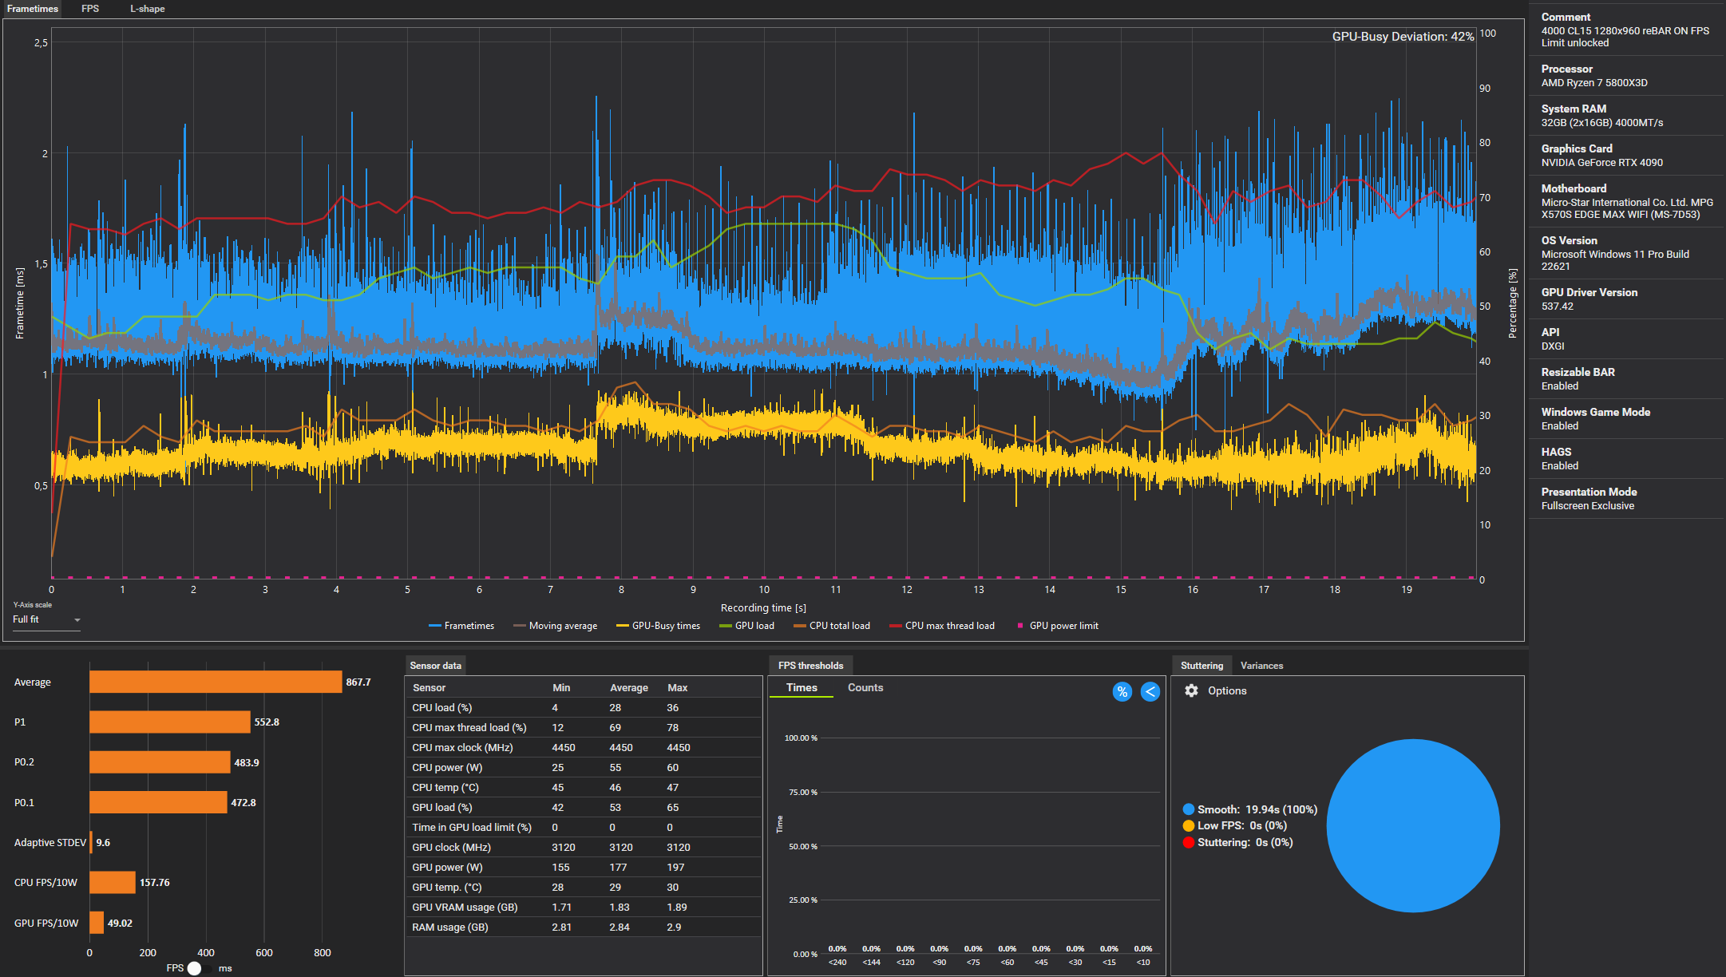Open the Sensor data tab

tap(435, 666)
